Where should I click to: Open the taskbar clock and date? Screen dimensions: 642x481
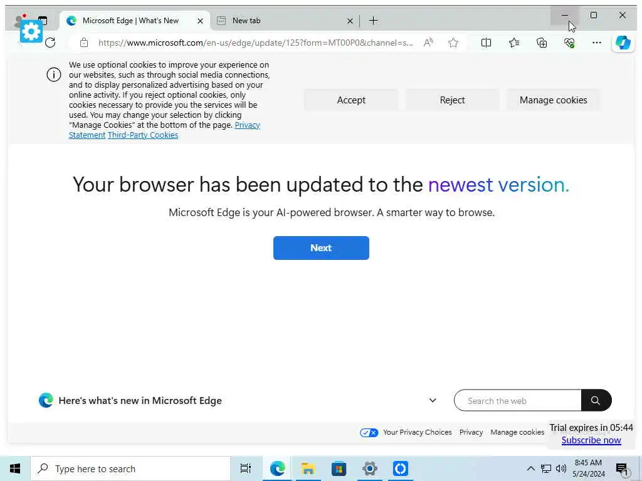coord(588,468)
